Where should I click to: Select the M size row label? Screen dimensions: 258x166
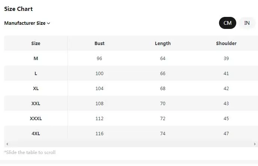36,58
